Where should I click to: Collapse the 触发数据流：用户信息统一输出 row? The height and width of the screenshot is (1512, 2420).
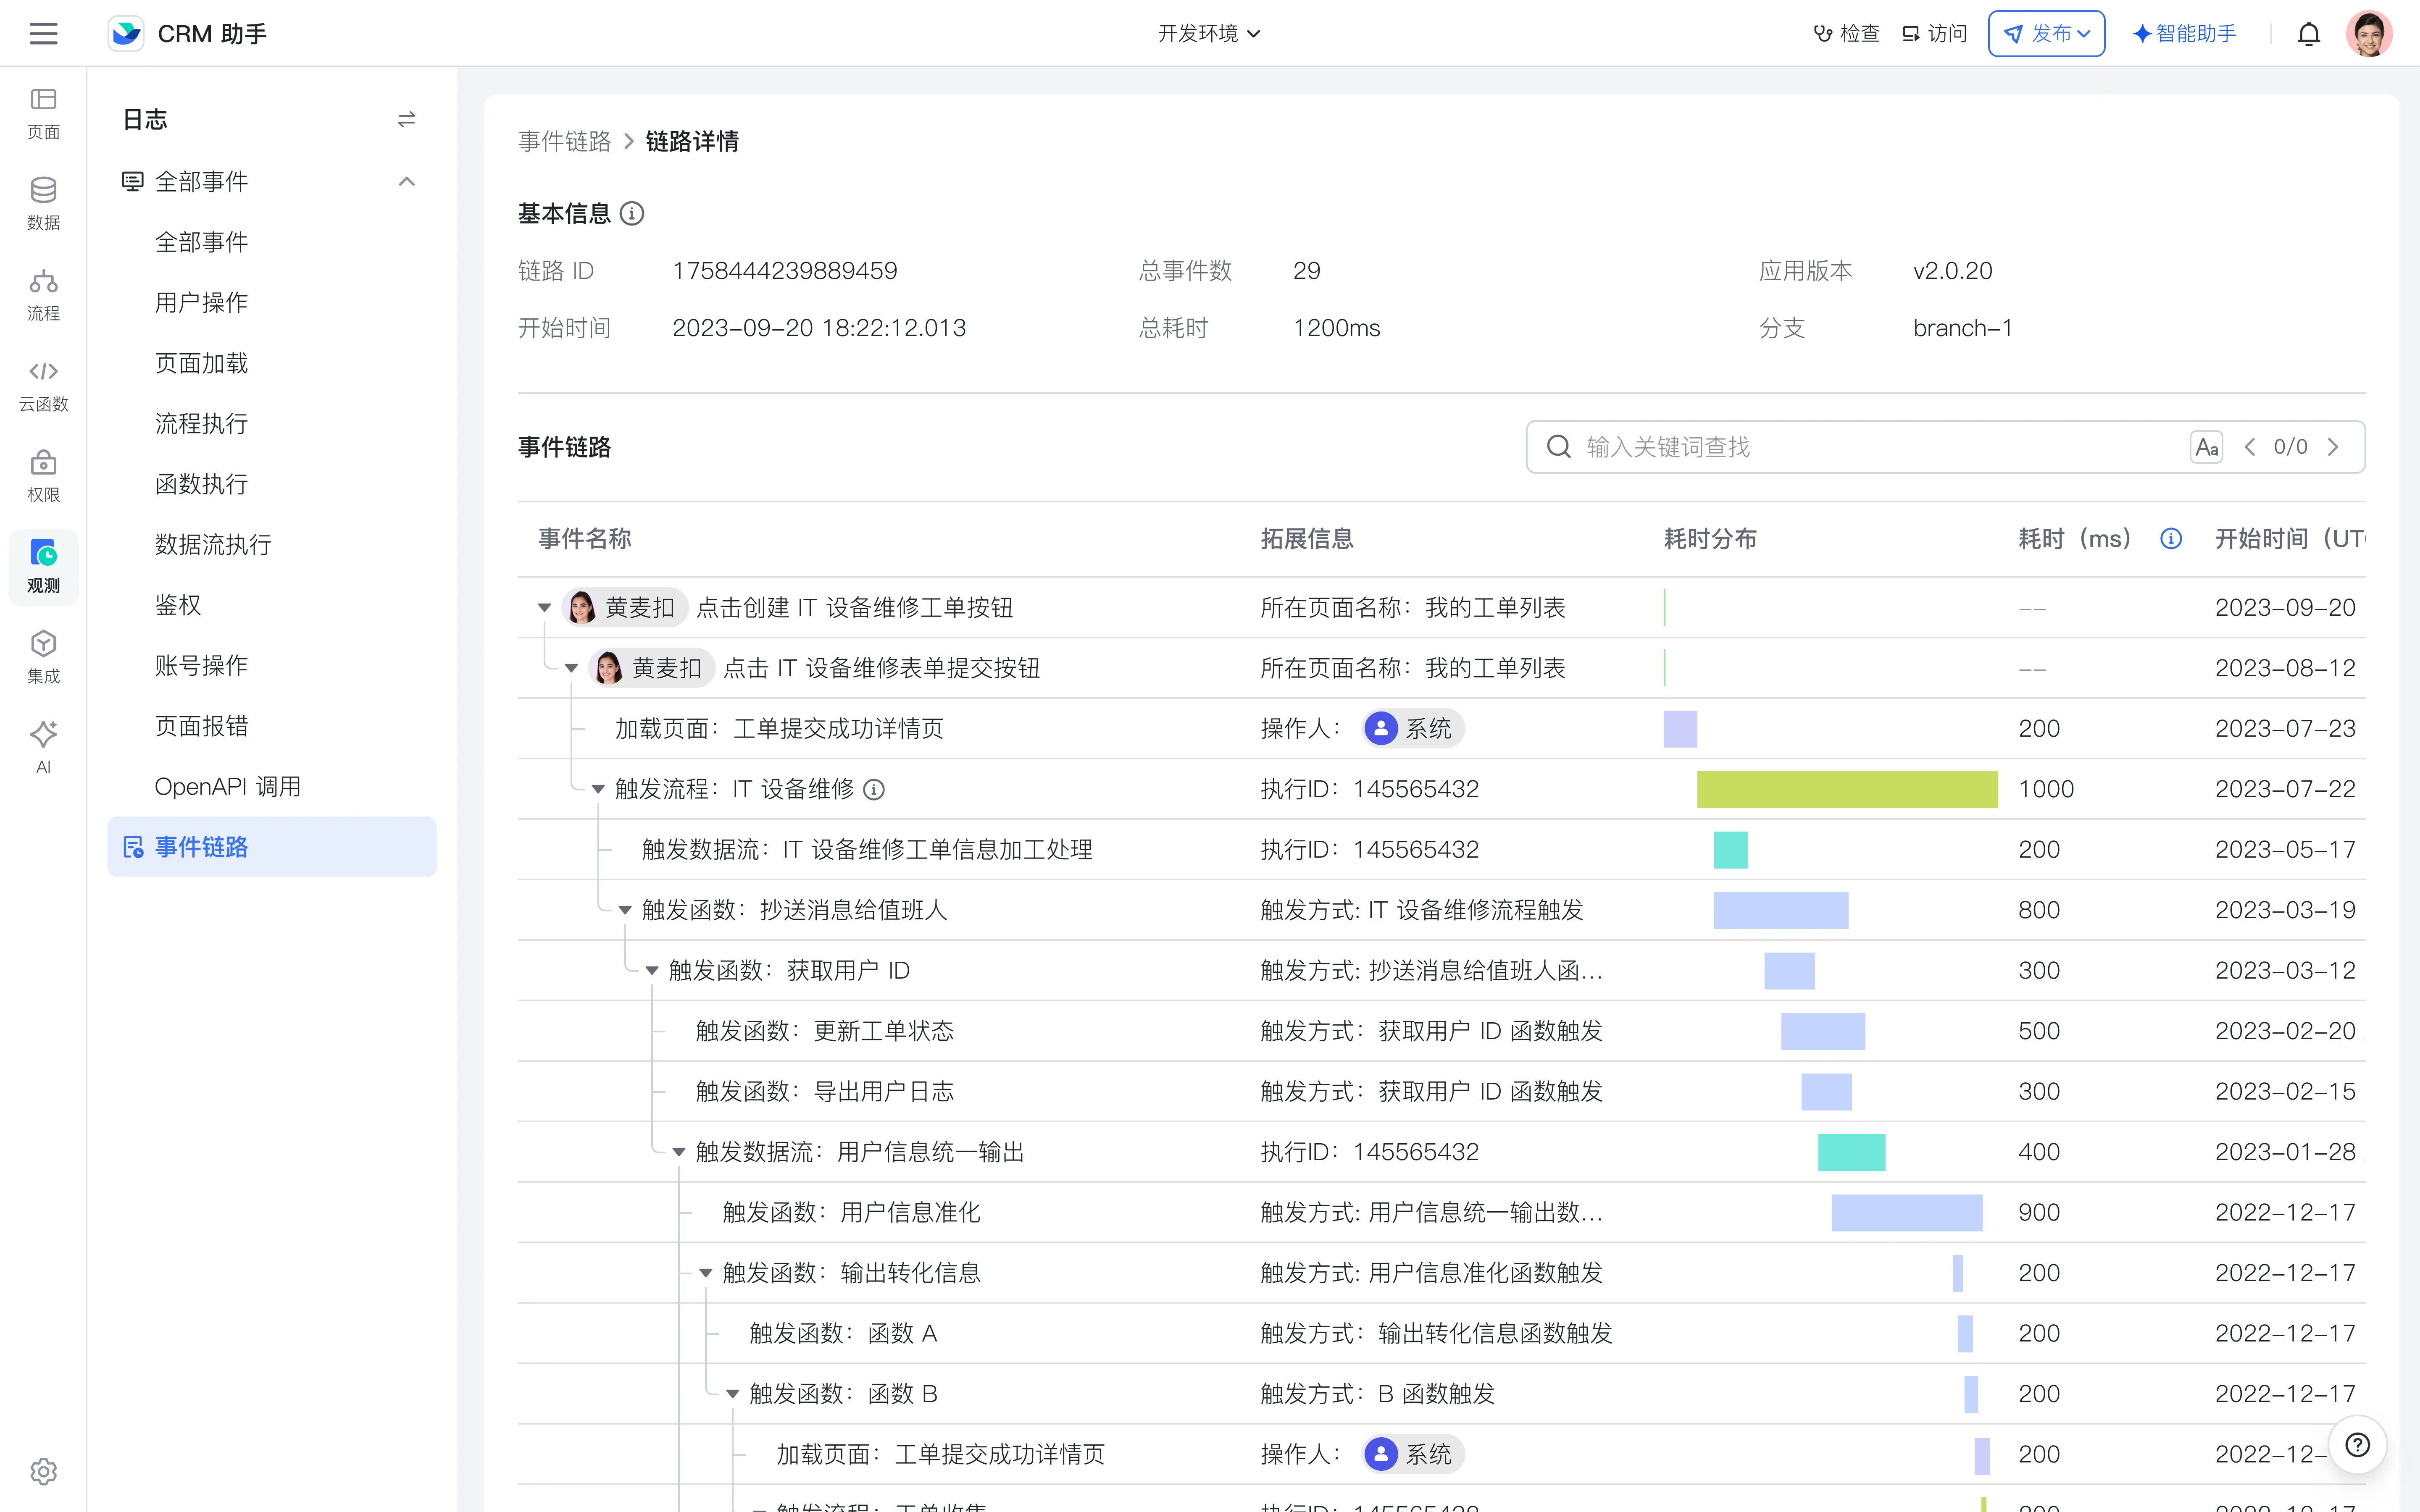pos(679,1152)
